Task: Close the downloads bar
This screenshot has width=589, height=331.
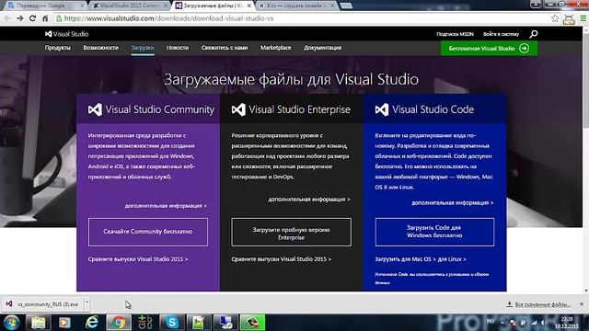Action: (582, 304)
